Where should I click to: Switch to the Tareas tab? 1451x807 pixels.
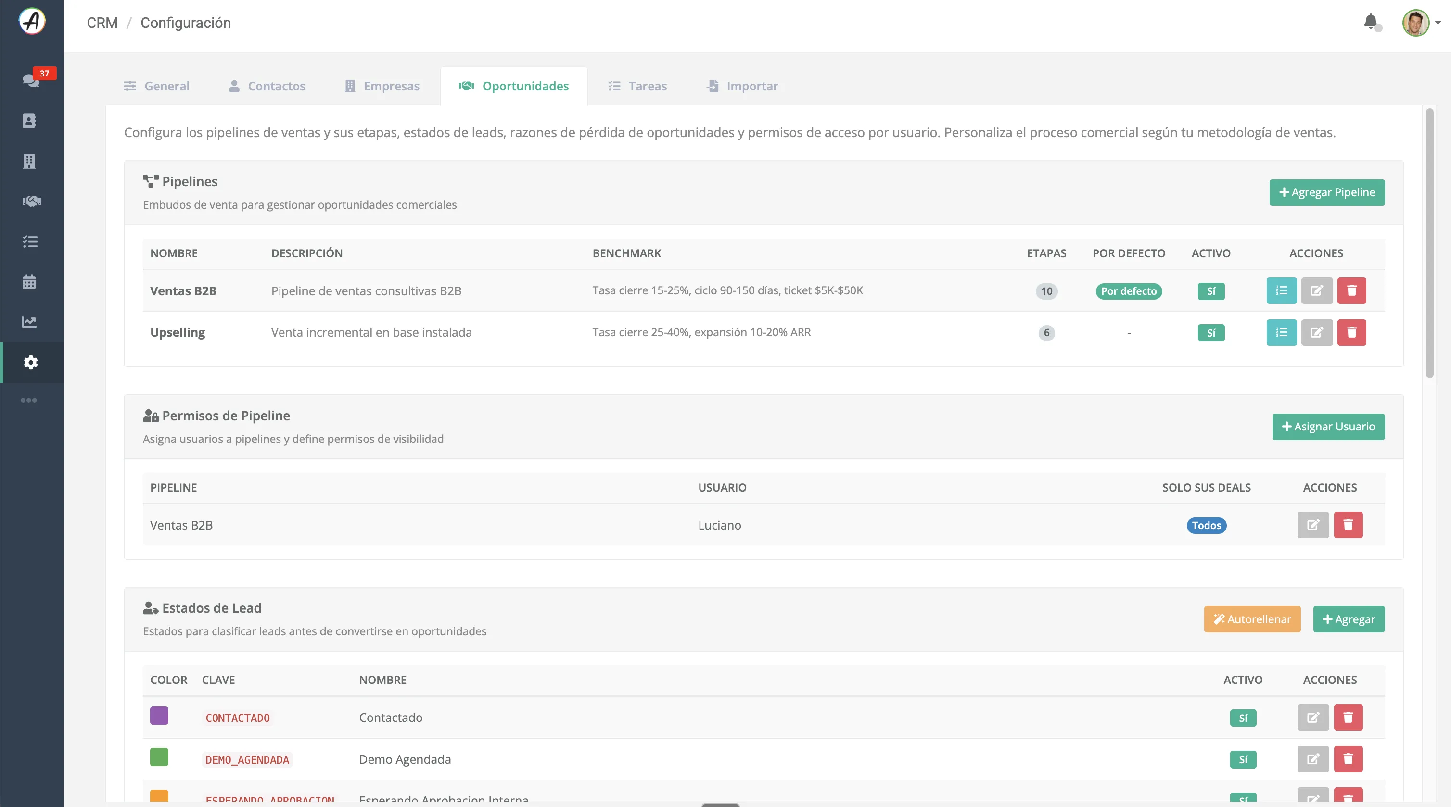tap(637, 86)
